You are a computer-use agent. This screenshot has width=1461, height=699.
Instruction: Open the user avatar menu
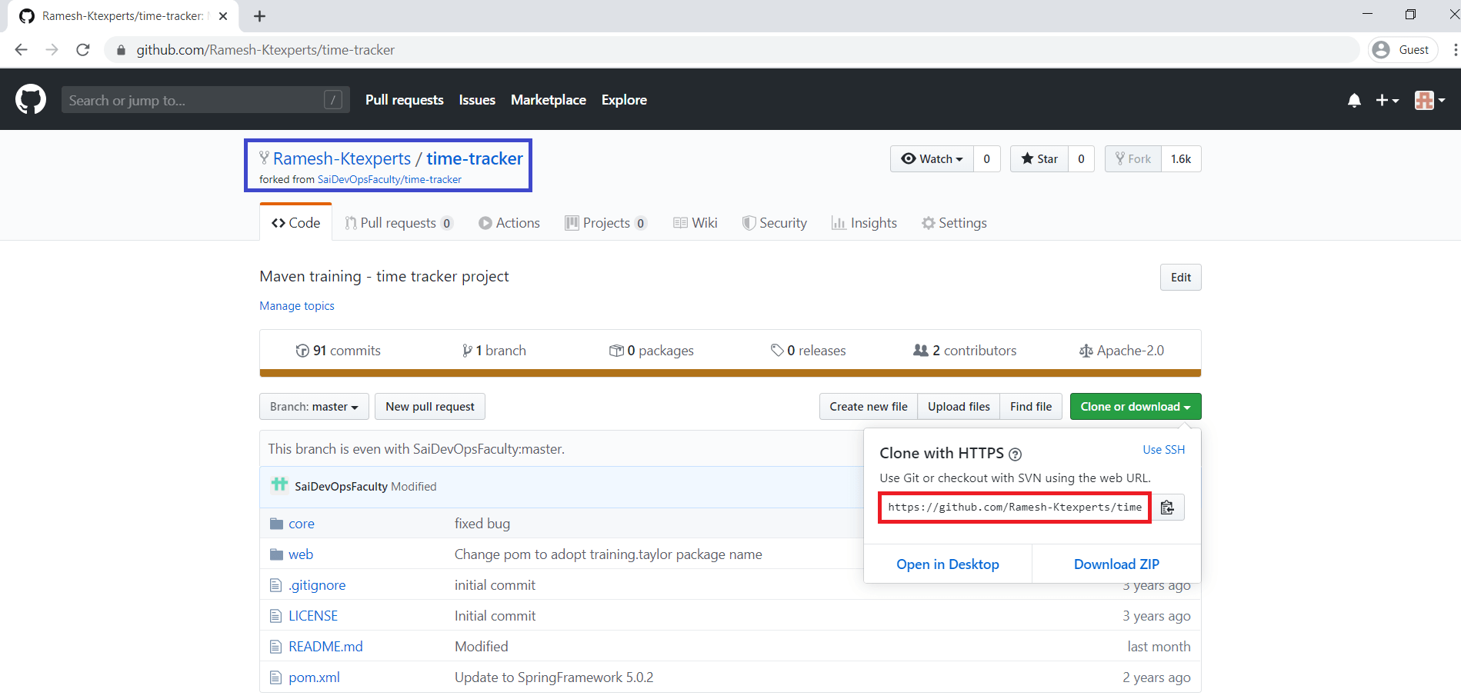1429,101
